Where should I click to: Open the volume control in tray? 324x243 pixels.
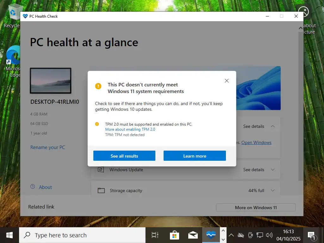coord(269,235)
